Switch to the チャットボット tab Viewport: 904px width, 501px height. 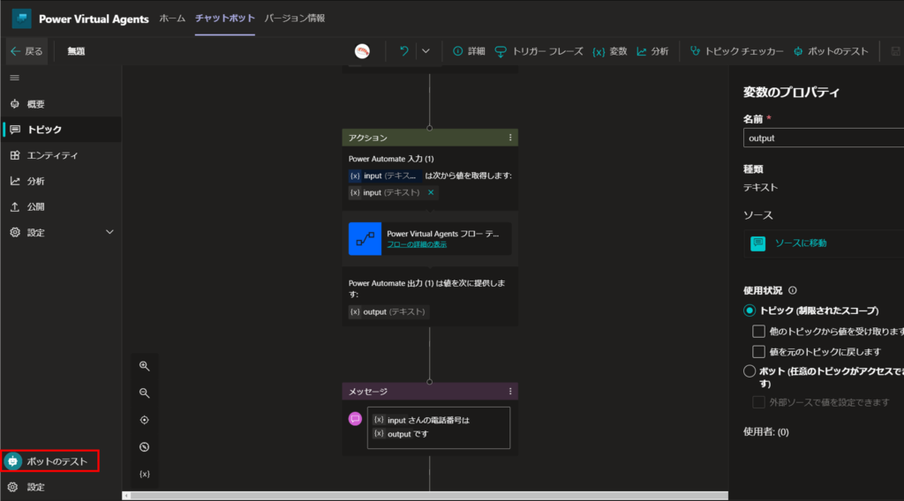pyautogui.click(x=225, y=19)
